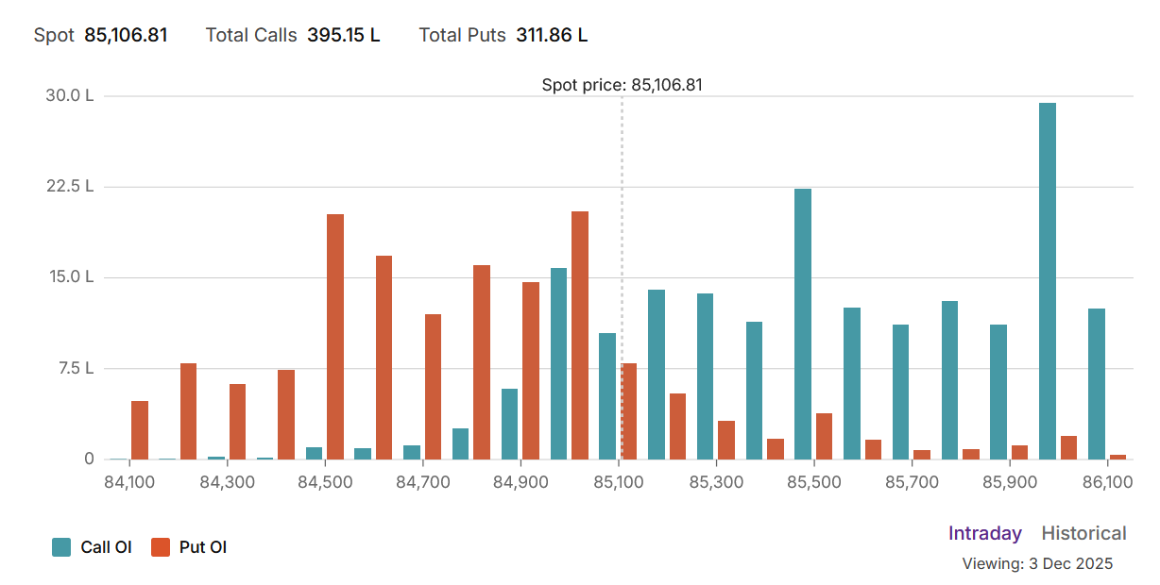The width and height of the screenshot is (1160, 585).
Task: Click the teal Call OI legend swatch
Action: coord(61,547)
